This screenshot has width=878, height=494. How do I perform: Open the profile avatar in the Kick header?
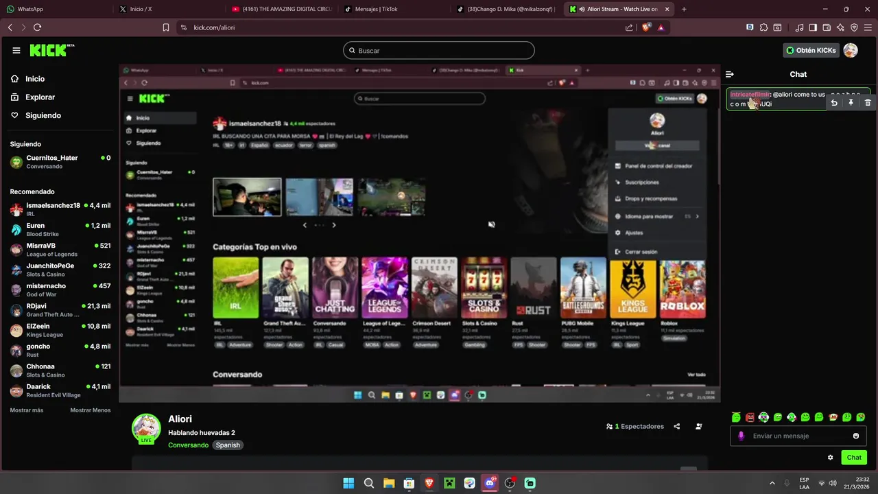tap(851, 50)
